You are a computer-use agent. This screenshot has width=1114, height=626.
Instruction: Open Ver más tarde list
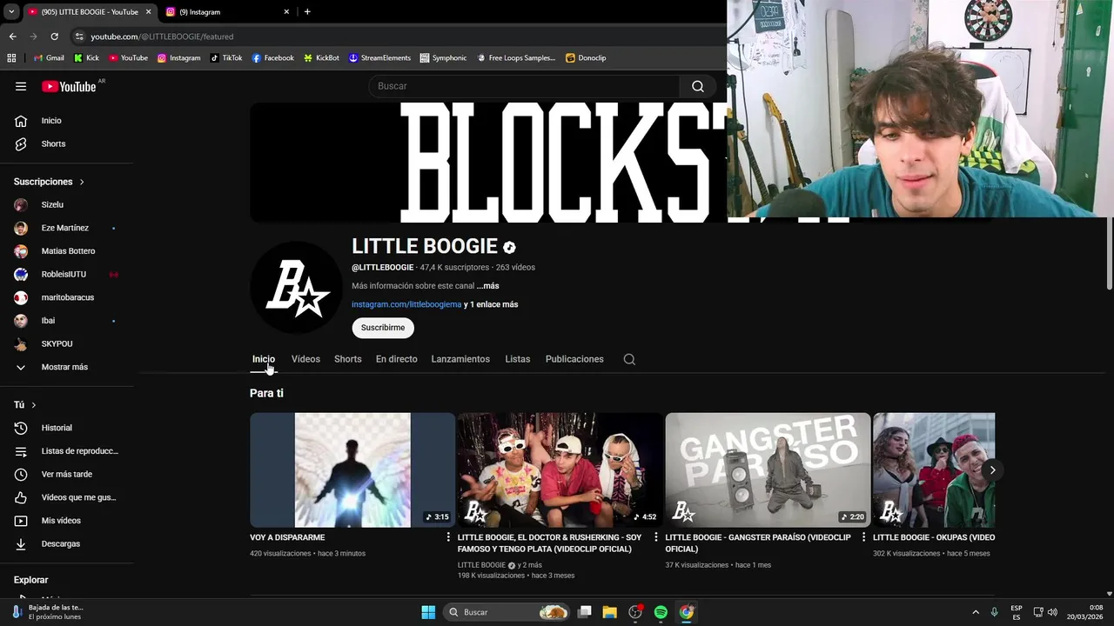(66, 474)
